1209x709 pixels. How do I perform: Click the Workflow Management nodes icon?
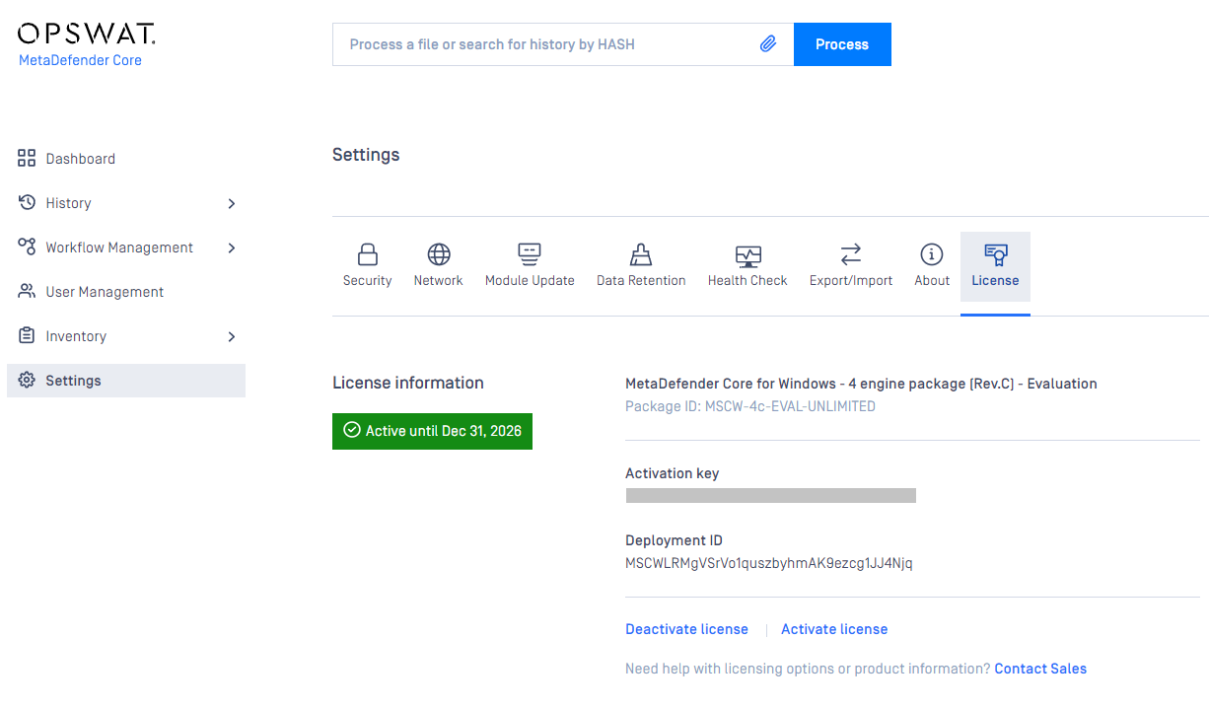[x=27, y=247]
